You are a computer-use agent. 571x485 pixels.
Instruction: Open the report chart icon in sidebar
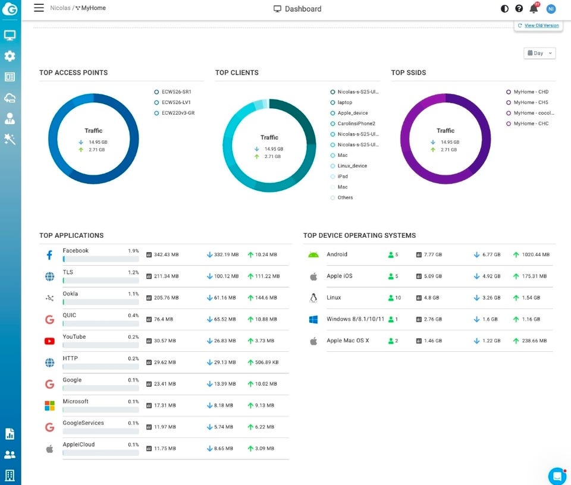pyautogui.click(x=10, y=434)
